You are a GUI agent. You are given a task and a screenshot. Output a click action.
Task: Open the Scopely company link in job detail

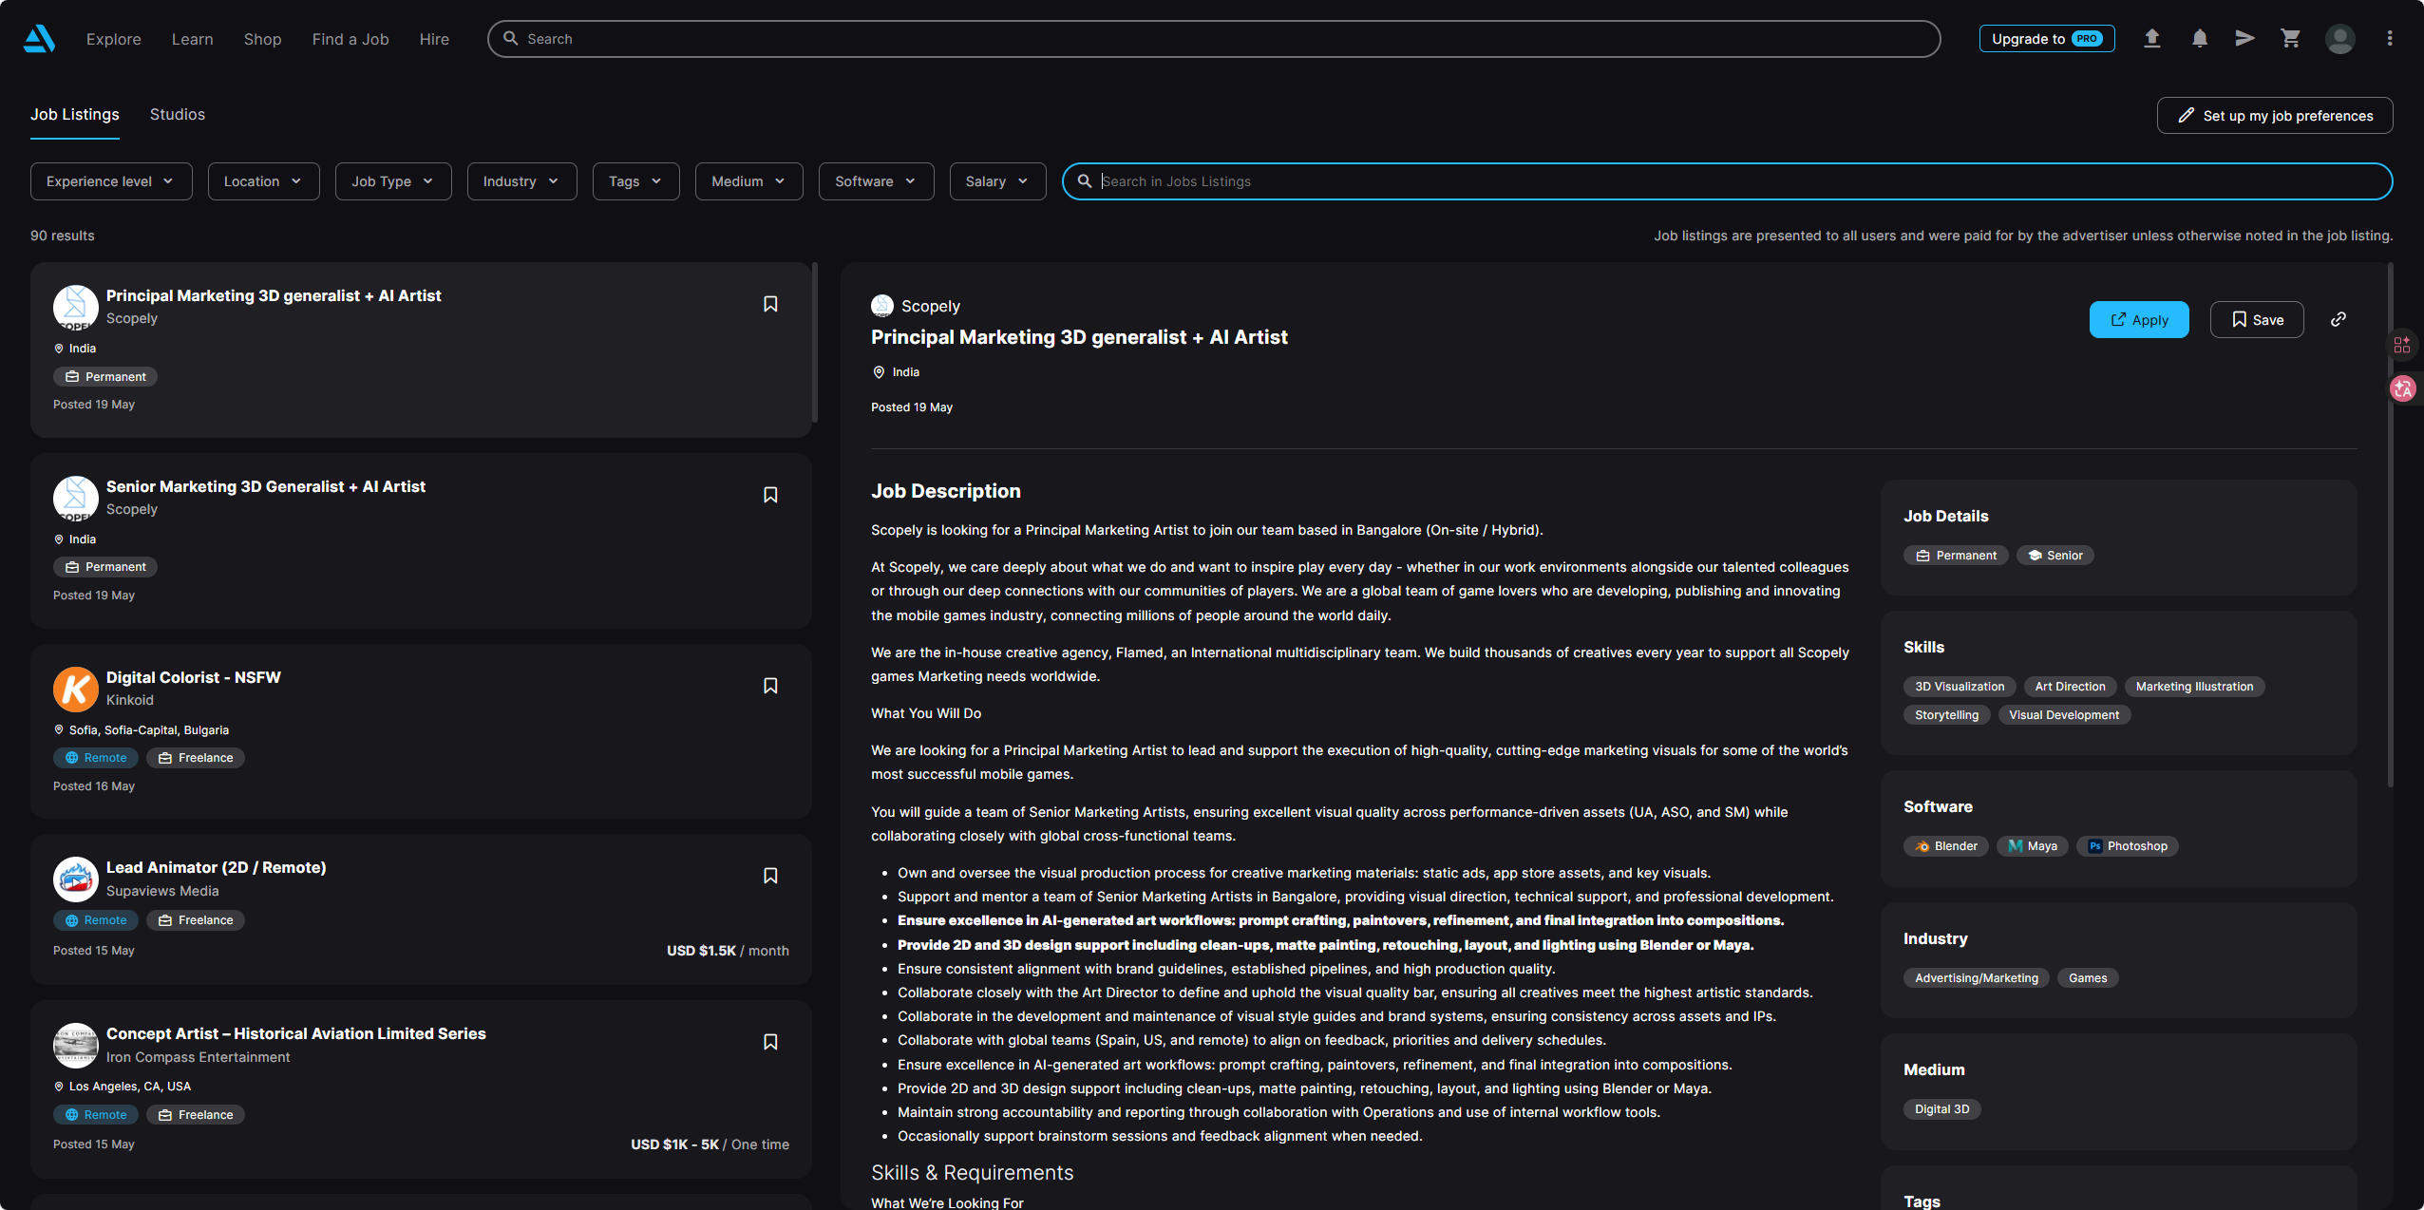tap(931, 306)
